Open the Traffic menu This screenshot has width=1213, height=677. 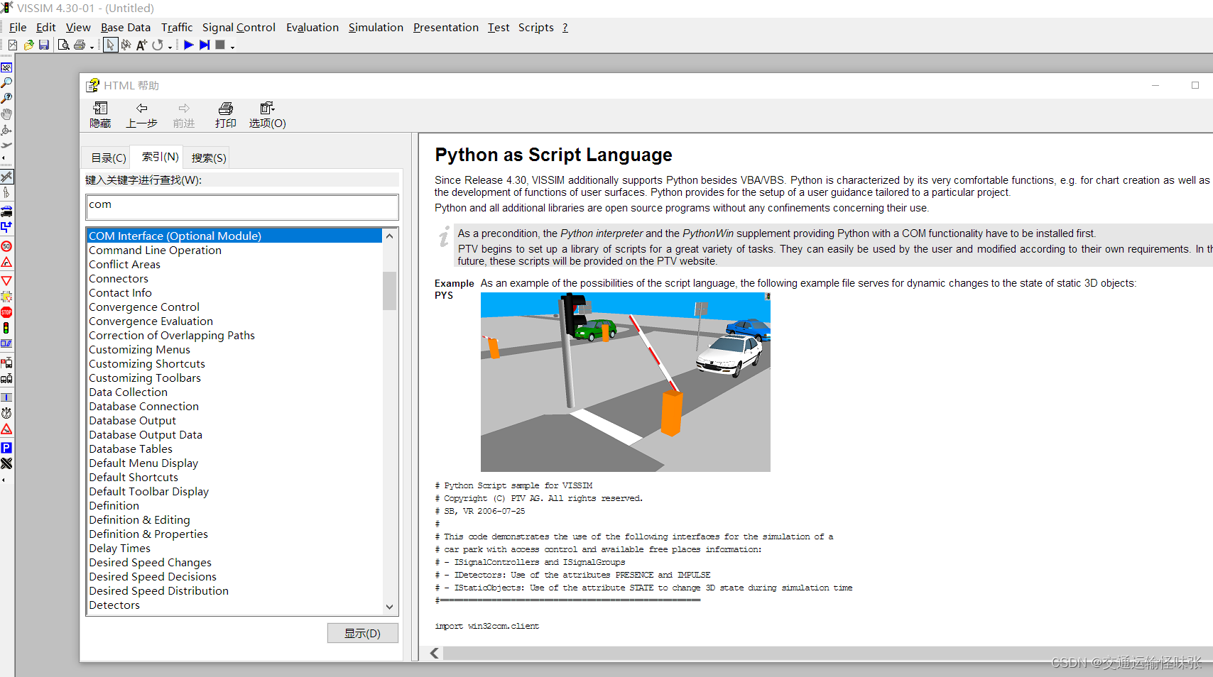[x=177, y=27]
